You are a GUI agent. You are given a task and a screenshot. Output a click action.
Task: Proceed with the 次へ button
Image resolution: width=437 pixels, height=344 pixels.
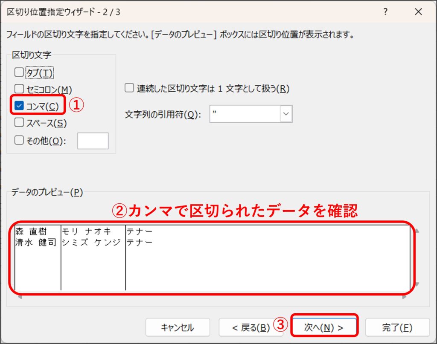point(324,327)
